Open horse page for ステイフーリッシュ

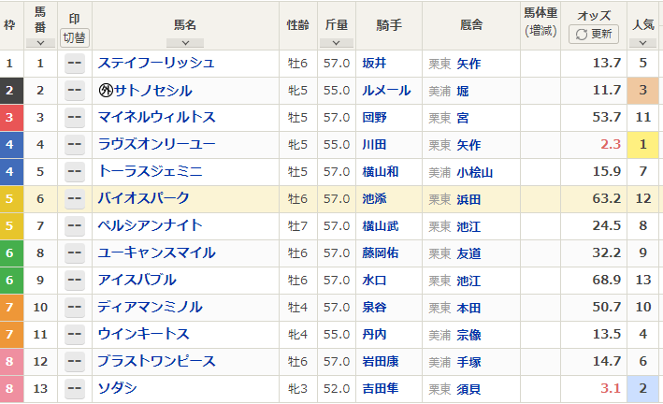(156, 63)
